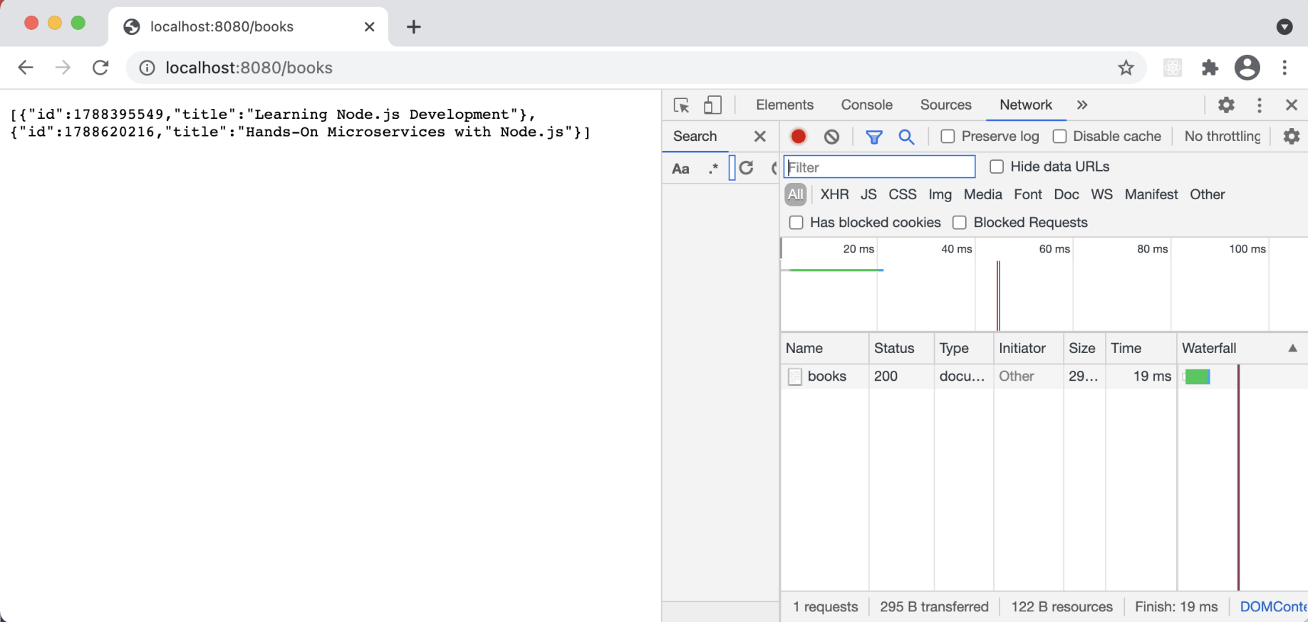Open the No throttling dropdown
This screenshot has width=1308, height=622.
1222,137
